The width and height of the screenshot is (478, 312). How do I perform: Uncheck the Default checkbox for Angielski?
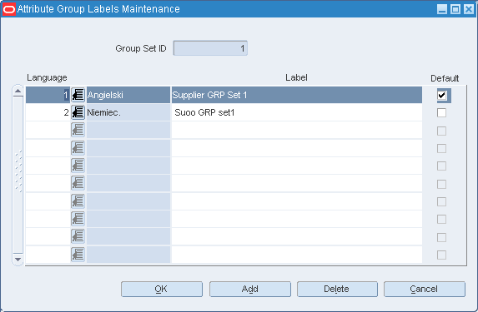click(x=442, y=95)
